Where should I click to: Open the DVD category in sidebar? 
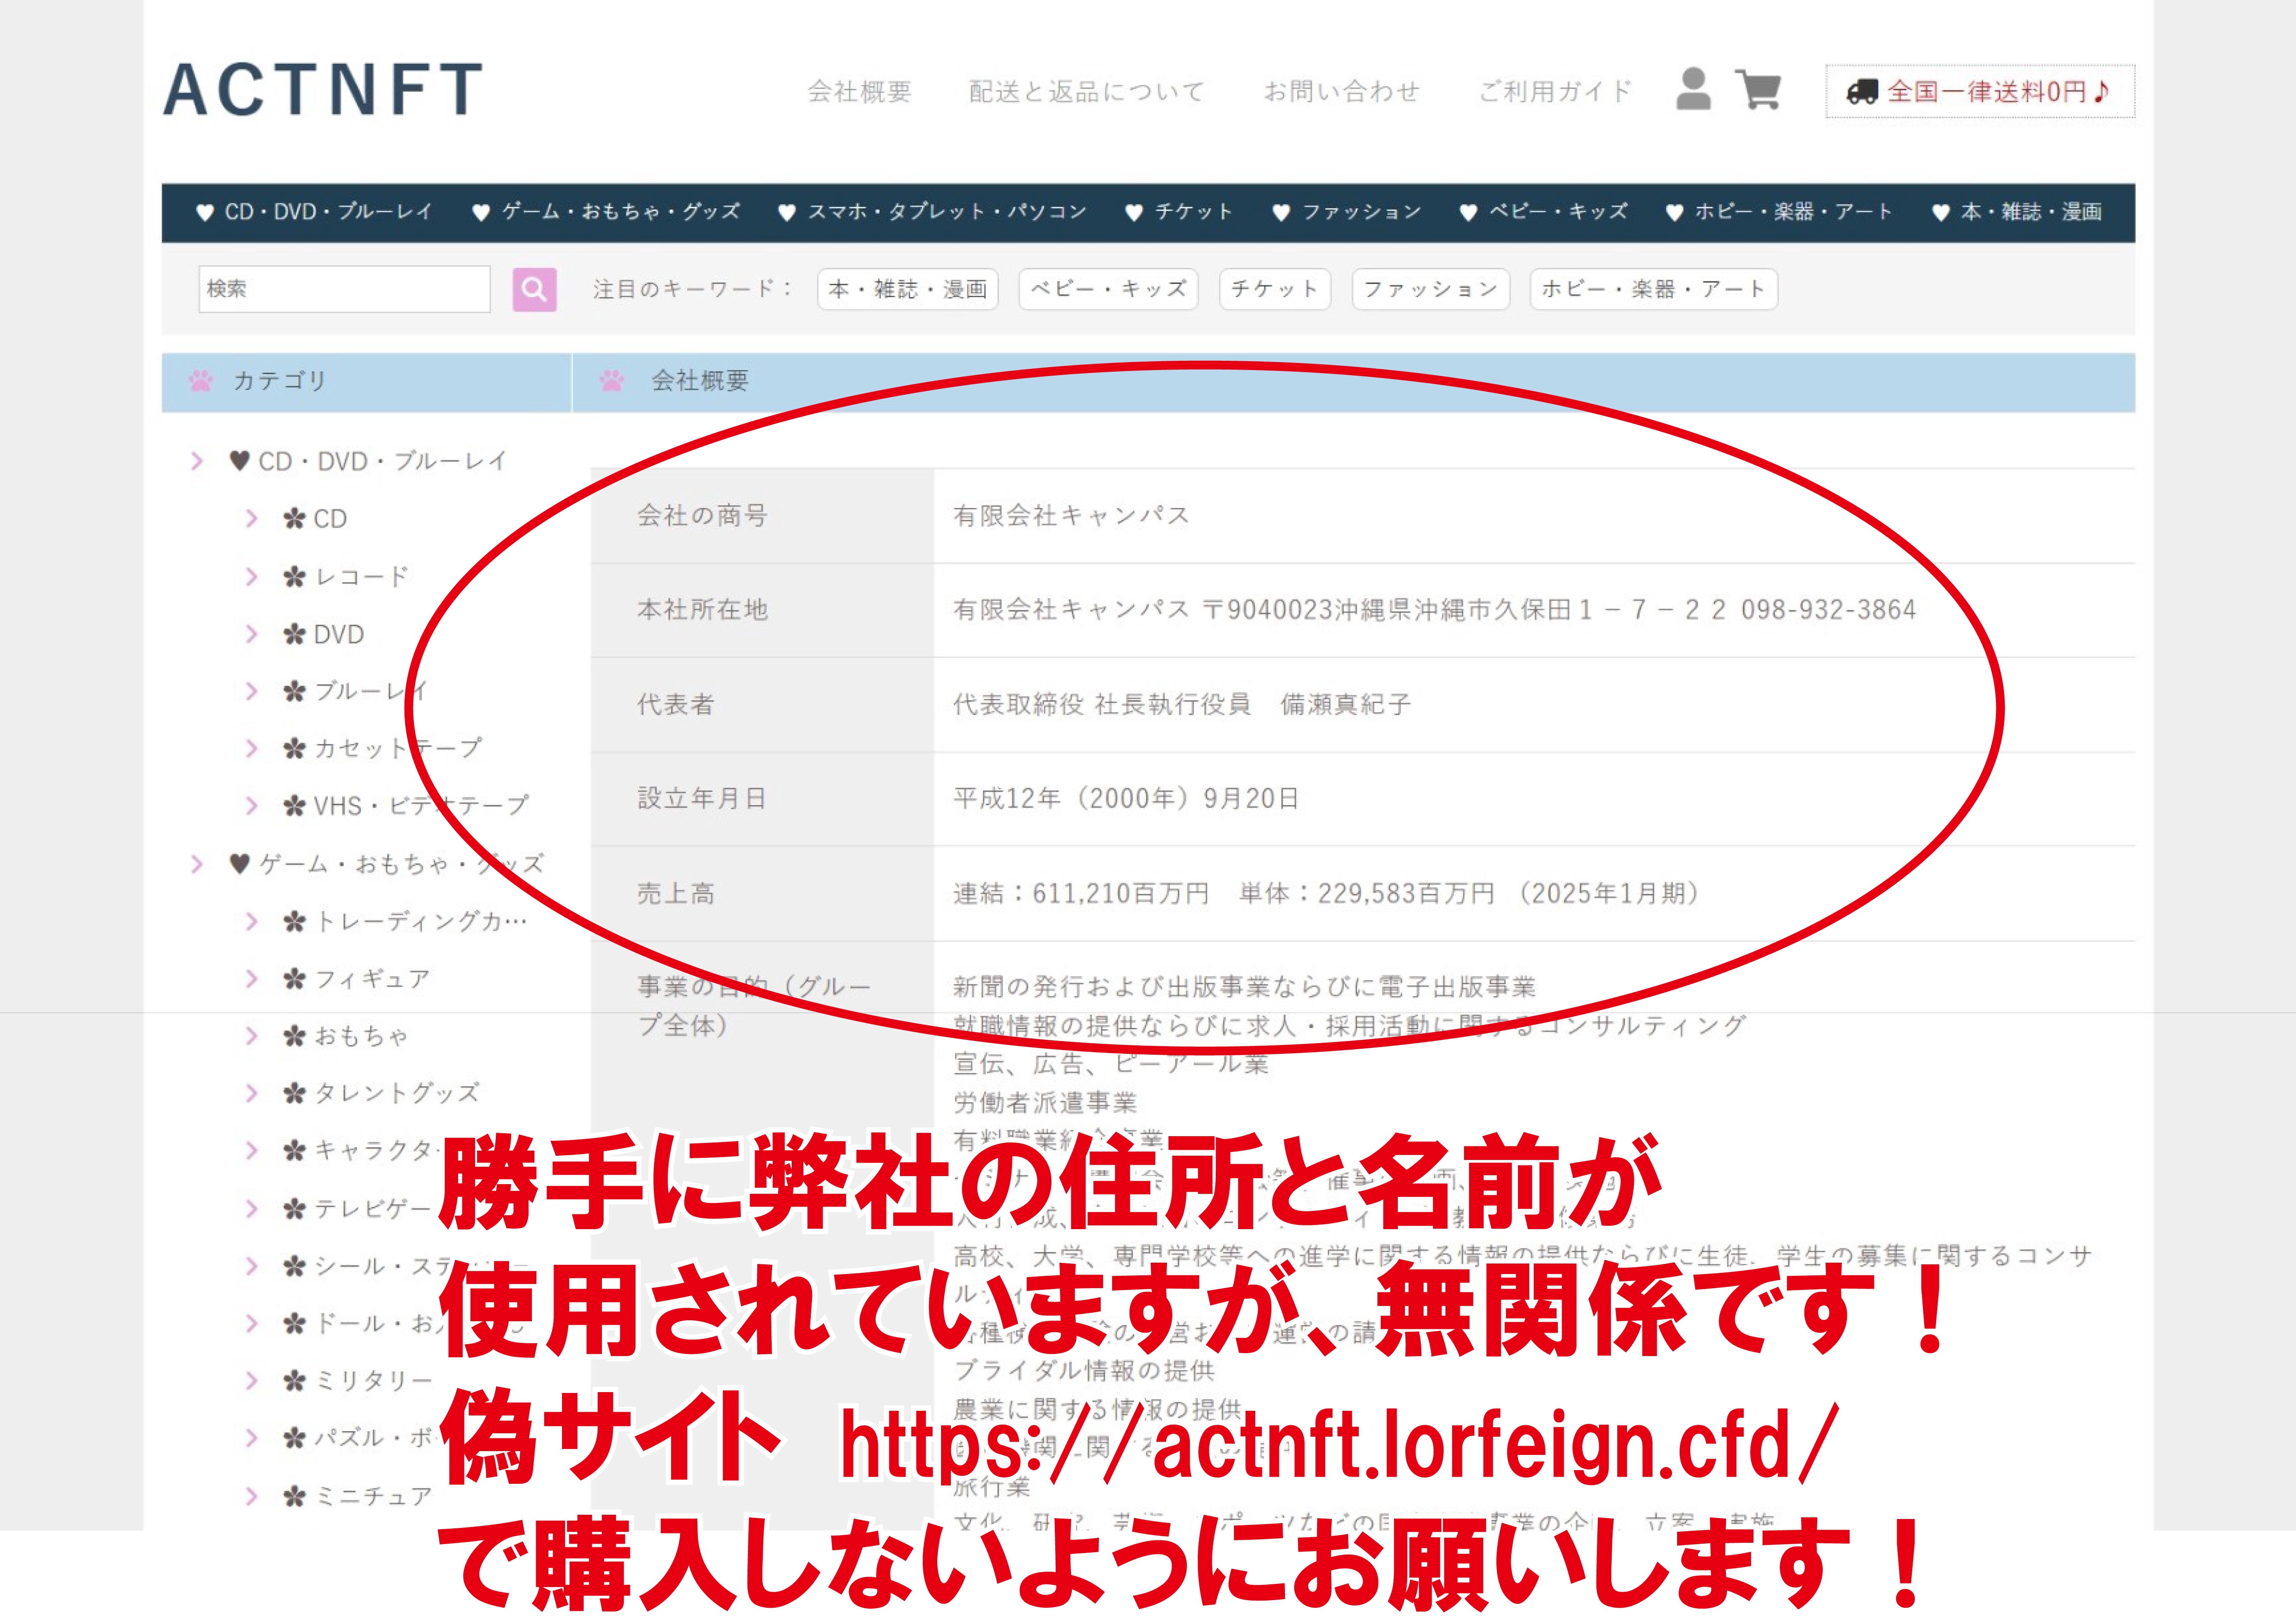pos(339,634)
